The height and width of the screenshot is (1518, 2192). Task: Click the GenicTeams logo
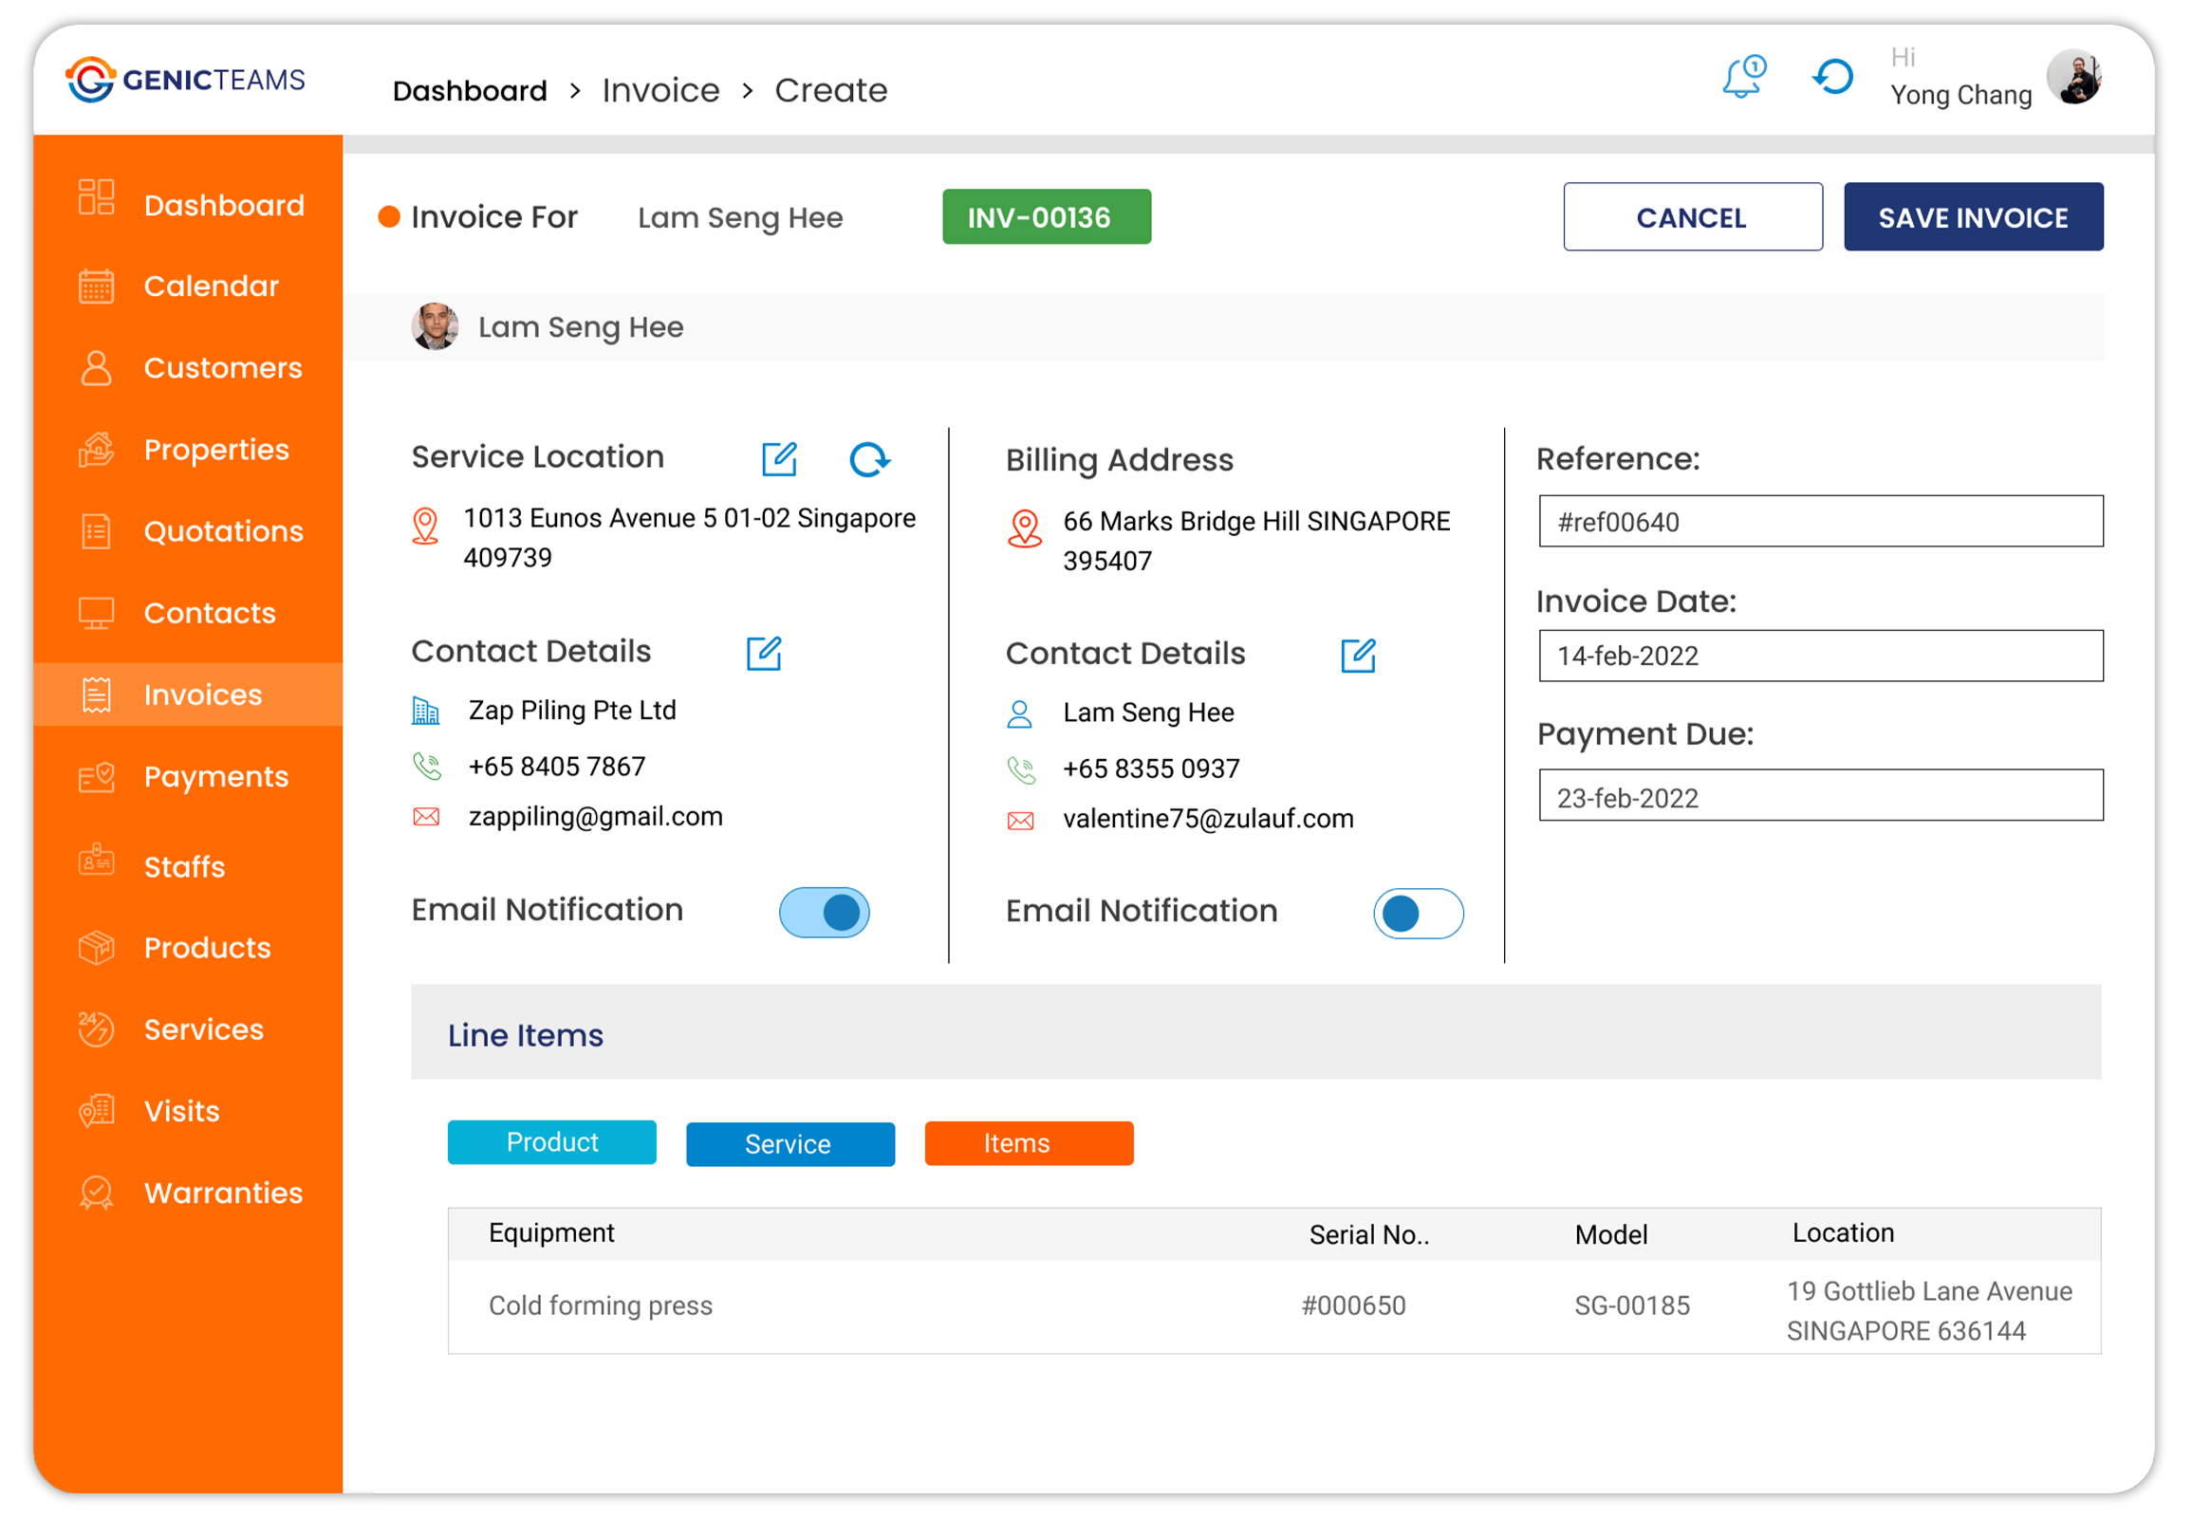click(x=186, y=80)
